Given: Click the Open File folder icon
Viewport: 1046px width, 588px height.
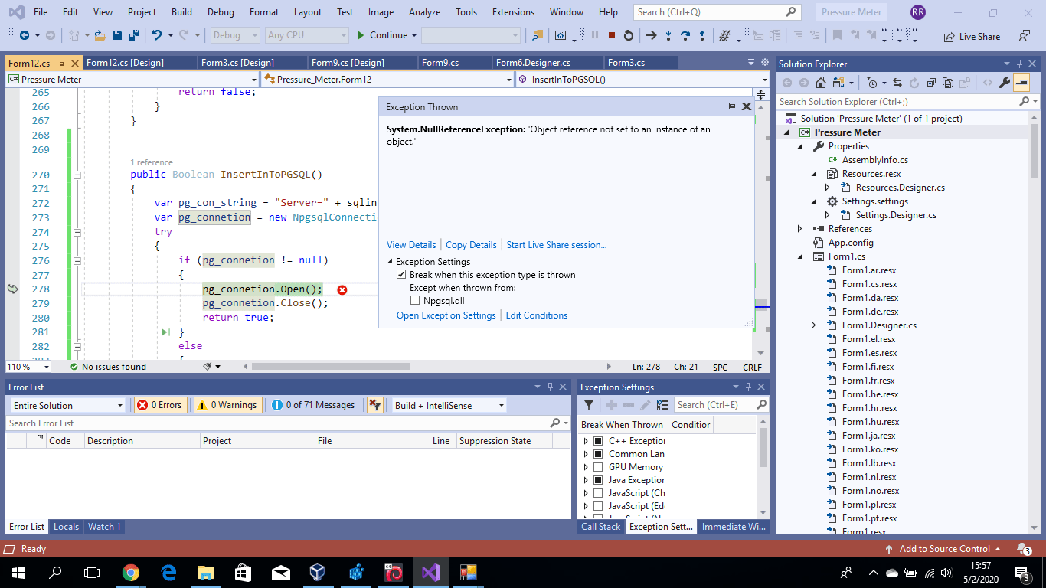Looking at the screenshot, I should pyautogui.click(x=100, y=35).
